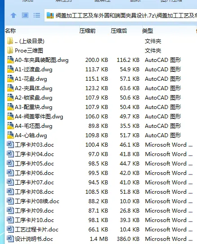Click the Word icon of 工序卡片03.doc
The width and height of the screenshot is (197, 244).
10,144
